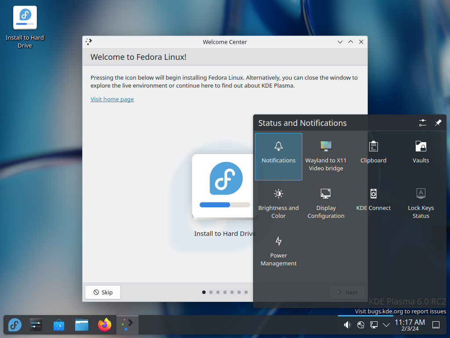Configure the system tray via sliders icon

(422, 123)
